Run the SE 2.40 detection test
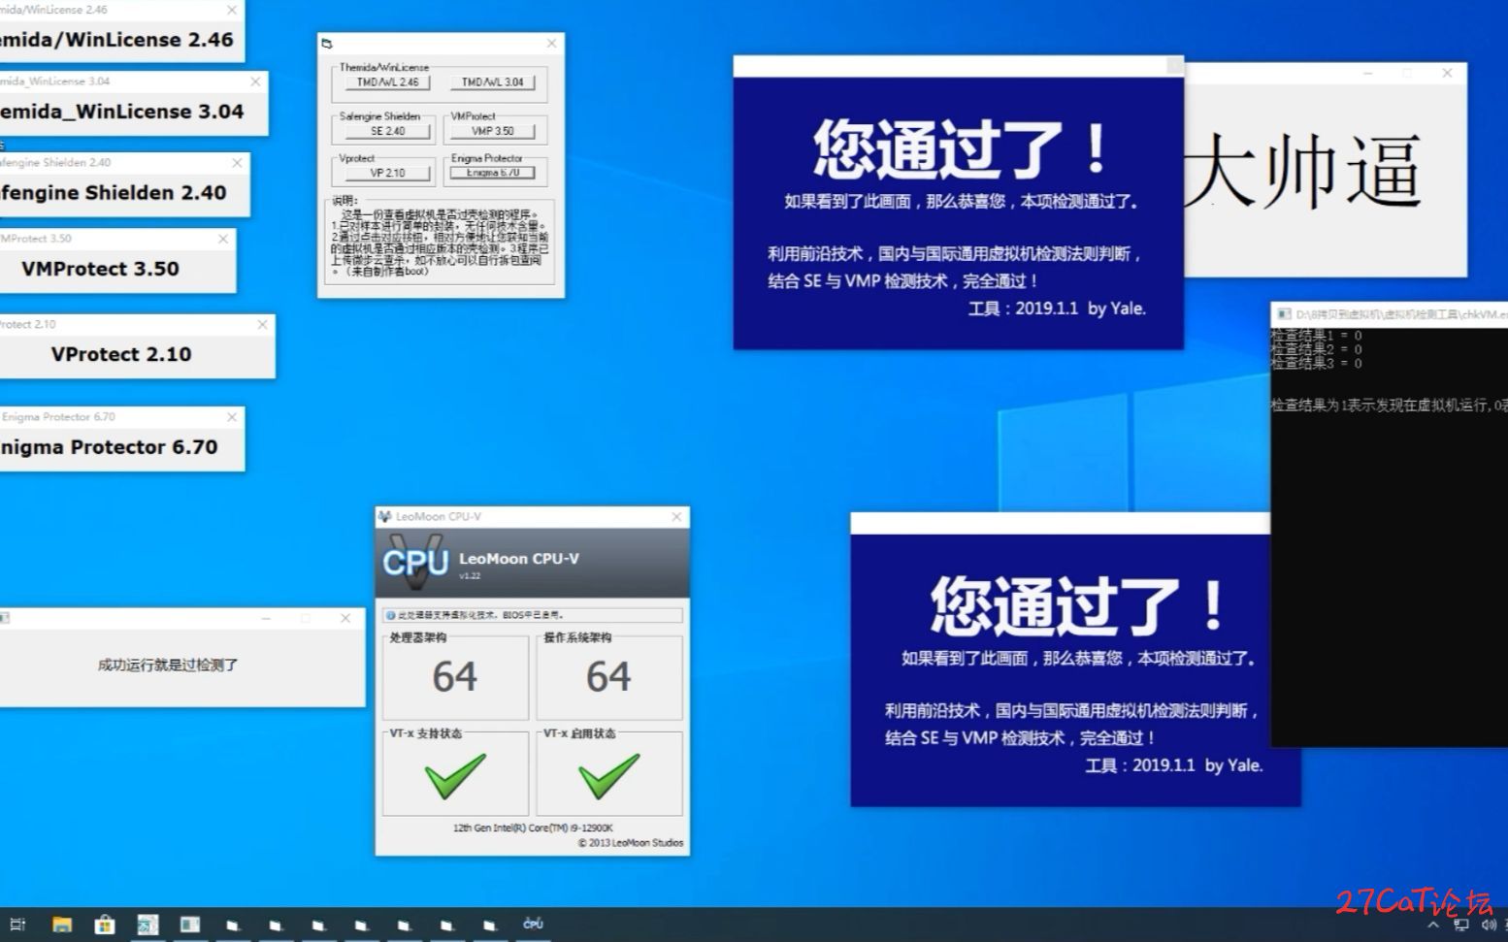 pos(387,131)
